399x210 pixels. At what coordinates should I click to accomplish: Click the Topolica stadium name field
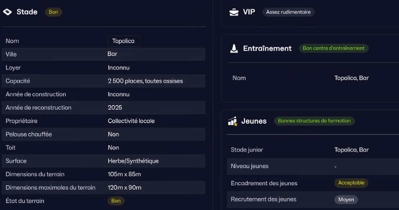[x=124, y=41]
